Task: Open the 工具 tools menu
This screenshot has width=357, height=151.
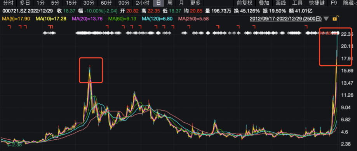Action: point(297,3)
